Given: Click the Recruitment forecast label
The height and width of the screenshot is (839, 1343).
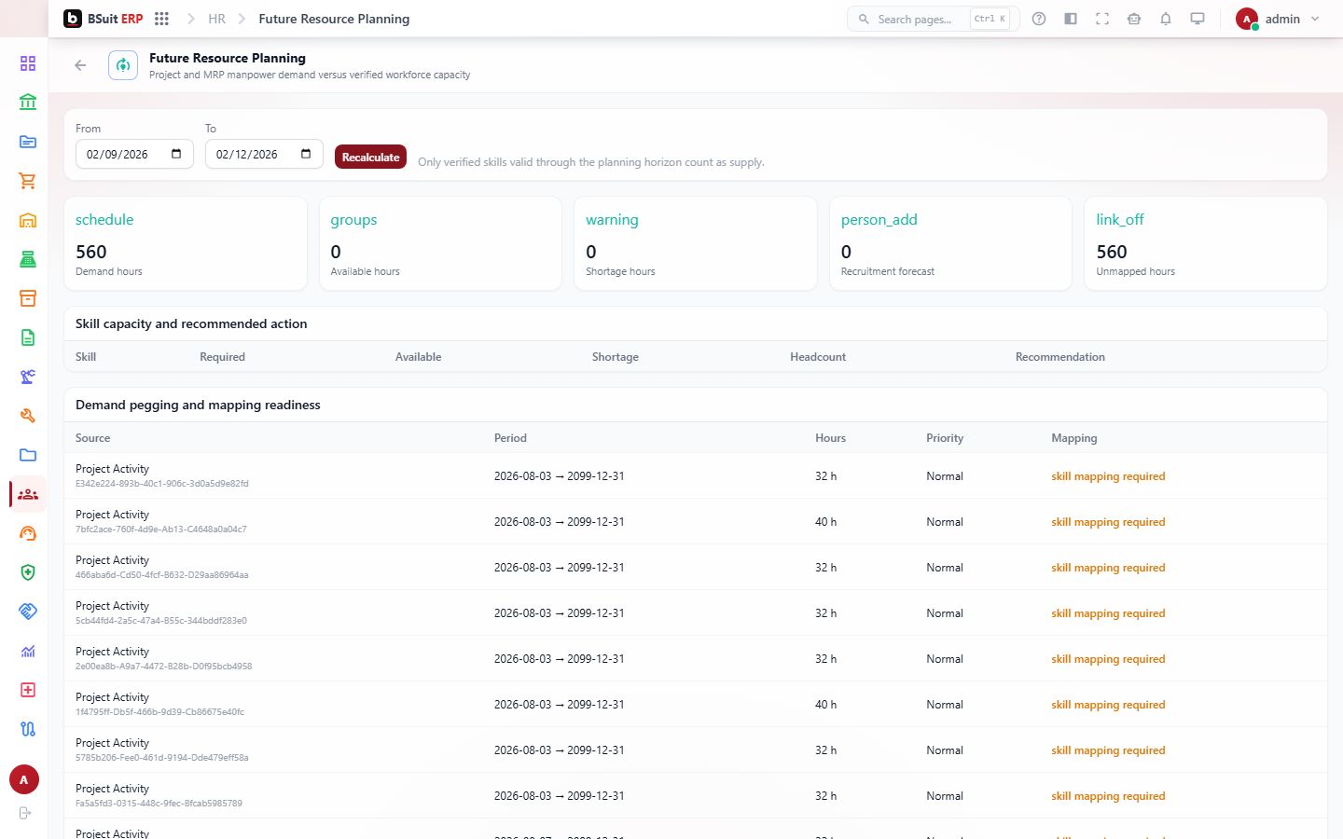Looking at the screenshot, I should tap(888, 271).
